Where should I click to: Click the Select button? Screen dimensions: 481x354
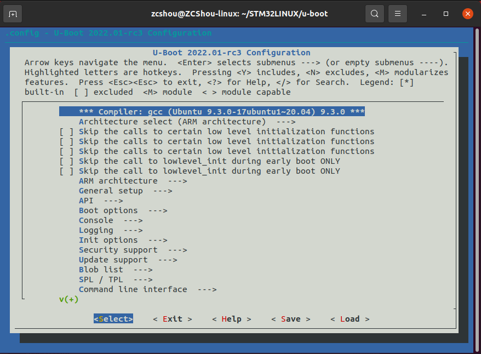click(113, 319)
